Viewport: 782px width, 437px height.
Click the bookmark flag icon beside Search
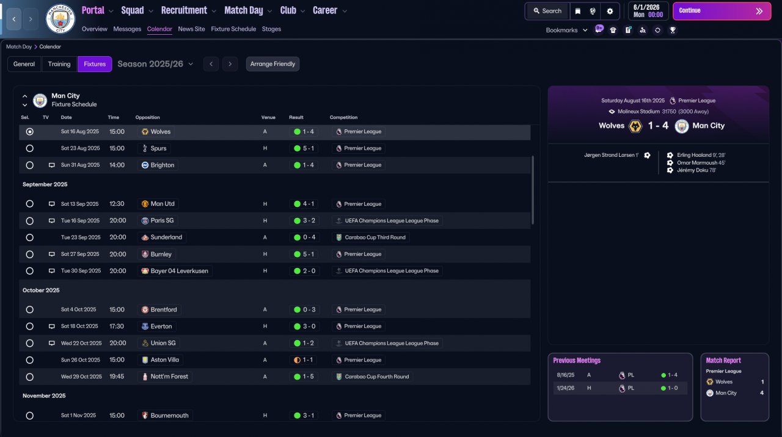[578, 11]
